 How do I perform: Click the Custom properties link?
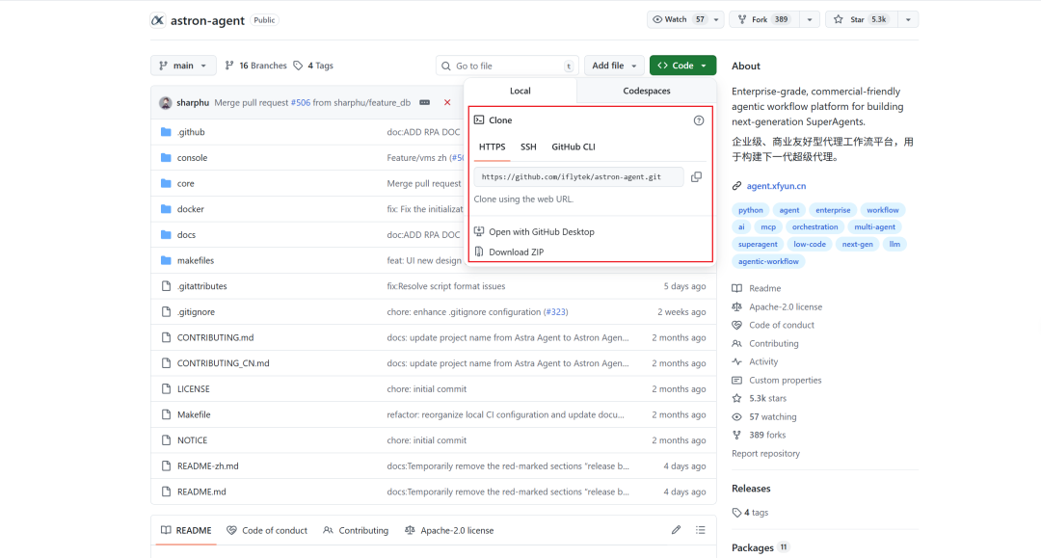(x=786, y=380)
